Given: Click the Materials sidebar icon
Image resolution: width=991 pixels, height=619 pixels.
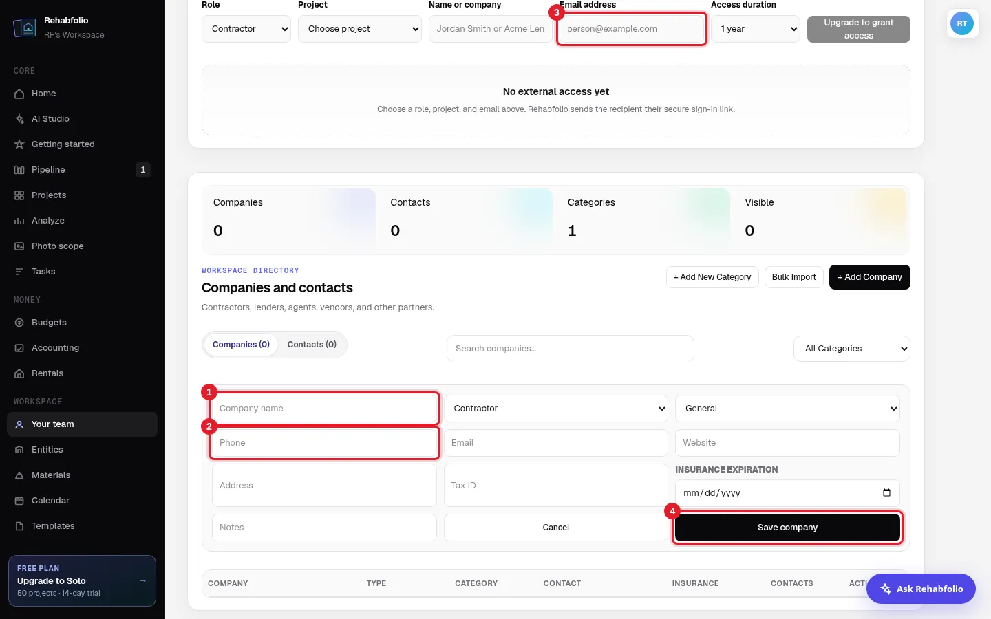Looking at the screenshot, I should 19,475.
